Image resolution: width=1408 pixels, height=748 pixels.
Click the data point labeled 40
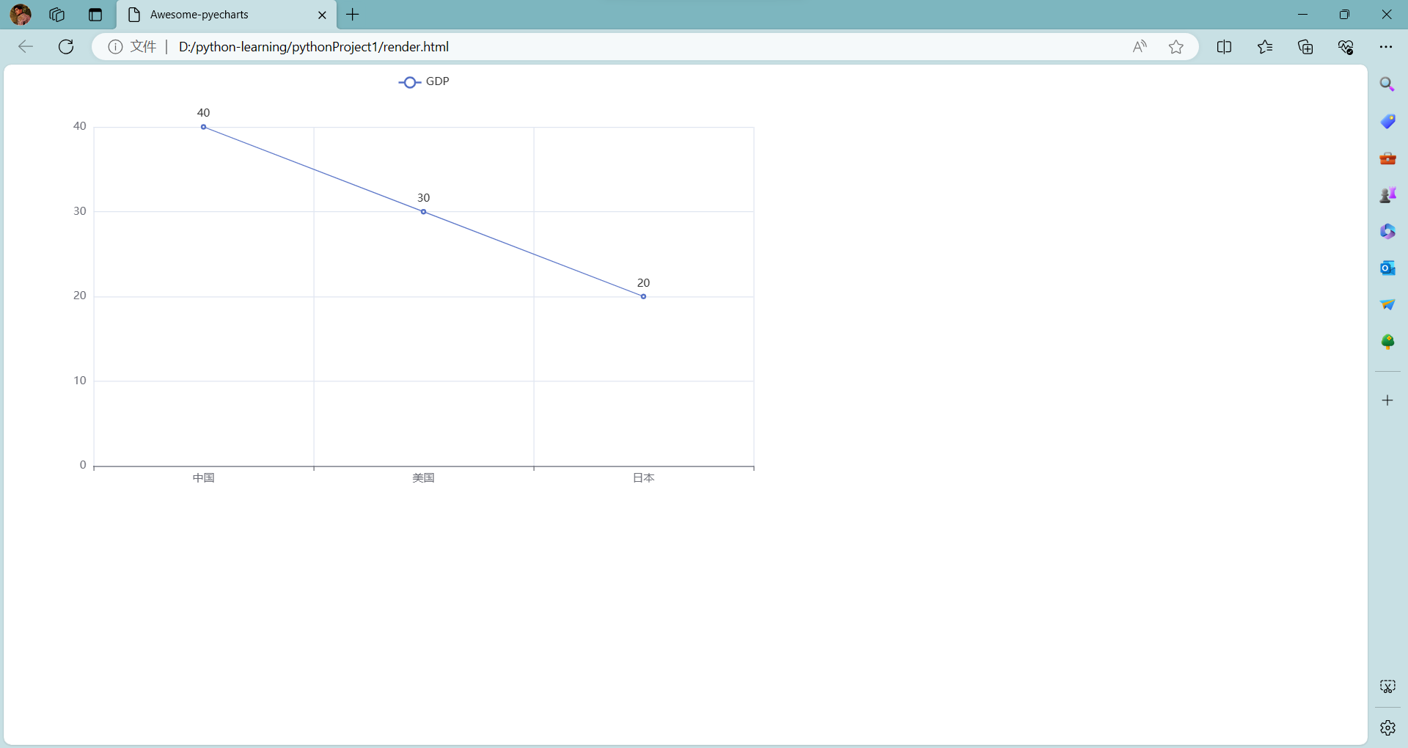click(203, 127)
